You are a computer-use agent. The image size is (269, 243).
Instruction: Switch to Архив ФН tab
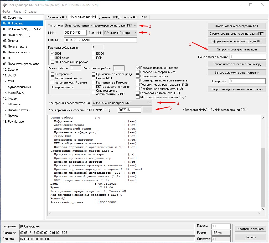coord(131,17)
